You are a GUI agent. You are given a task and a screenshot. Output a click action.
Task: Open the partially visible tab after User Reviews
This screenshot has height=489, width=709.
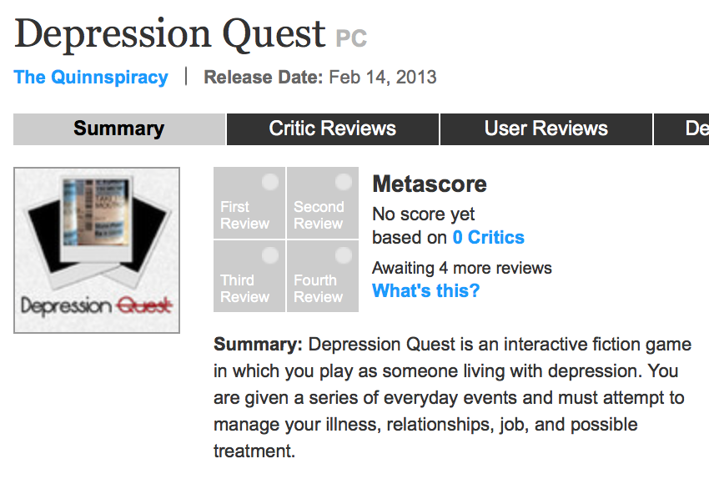pos(681,129)
